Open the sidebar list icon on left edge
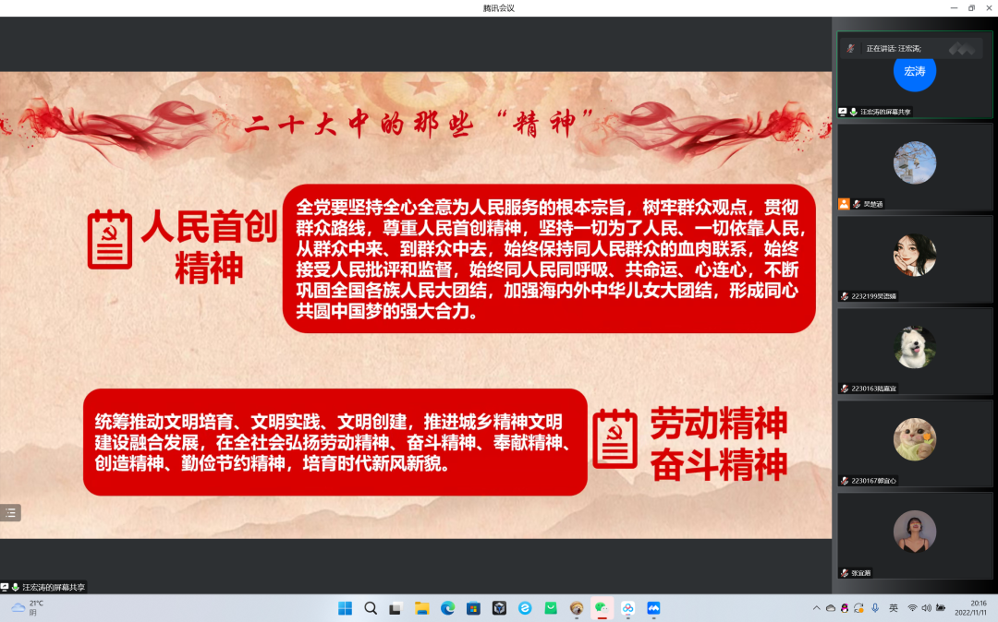 click(x=10, y=513)
